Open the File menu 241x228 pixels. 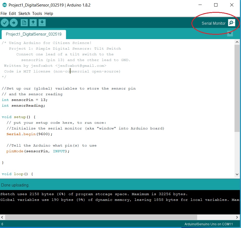4,13
